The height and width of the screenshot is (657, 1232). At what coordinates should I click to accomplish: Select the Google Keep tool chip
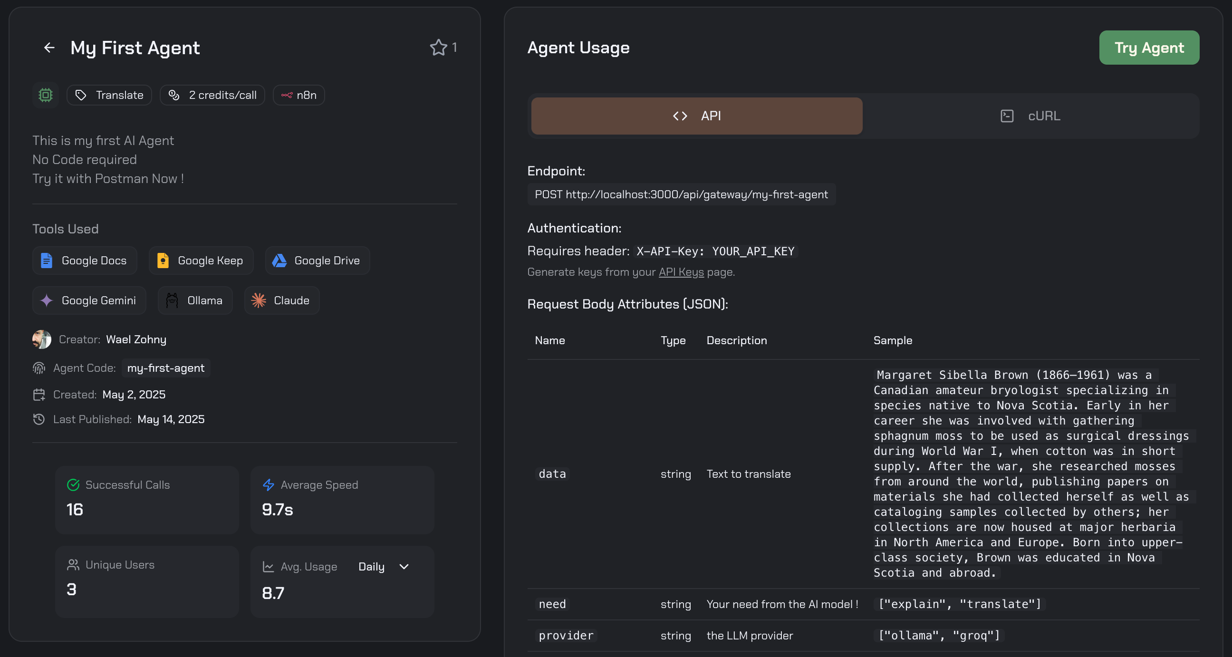(200, 261)
